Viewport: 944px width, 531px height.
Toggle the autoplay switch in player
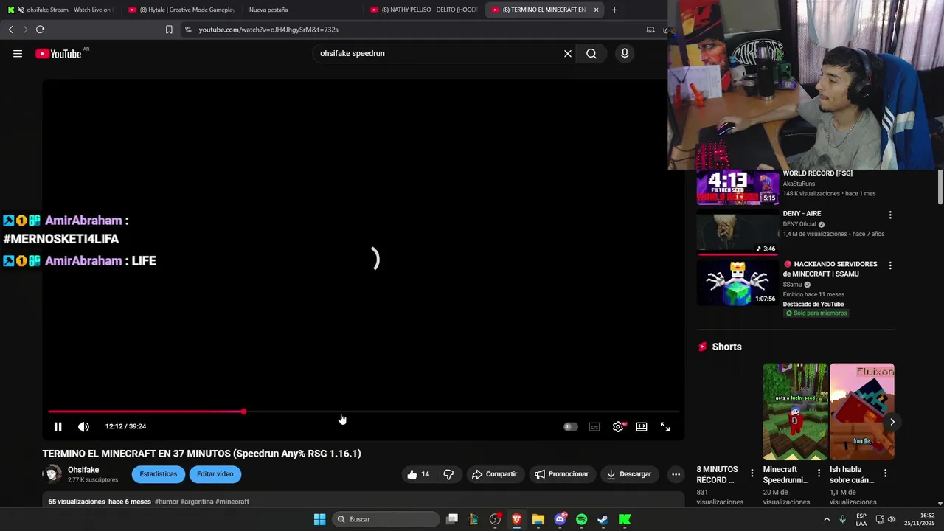(570, 426)
